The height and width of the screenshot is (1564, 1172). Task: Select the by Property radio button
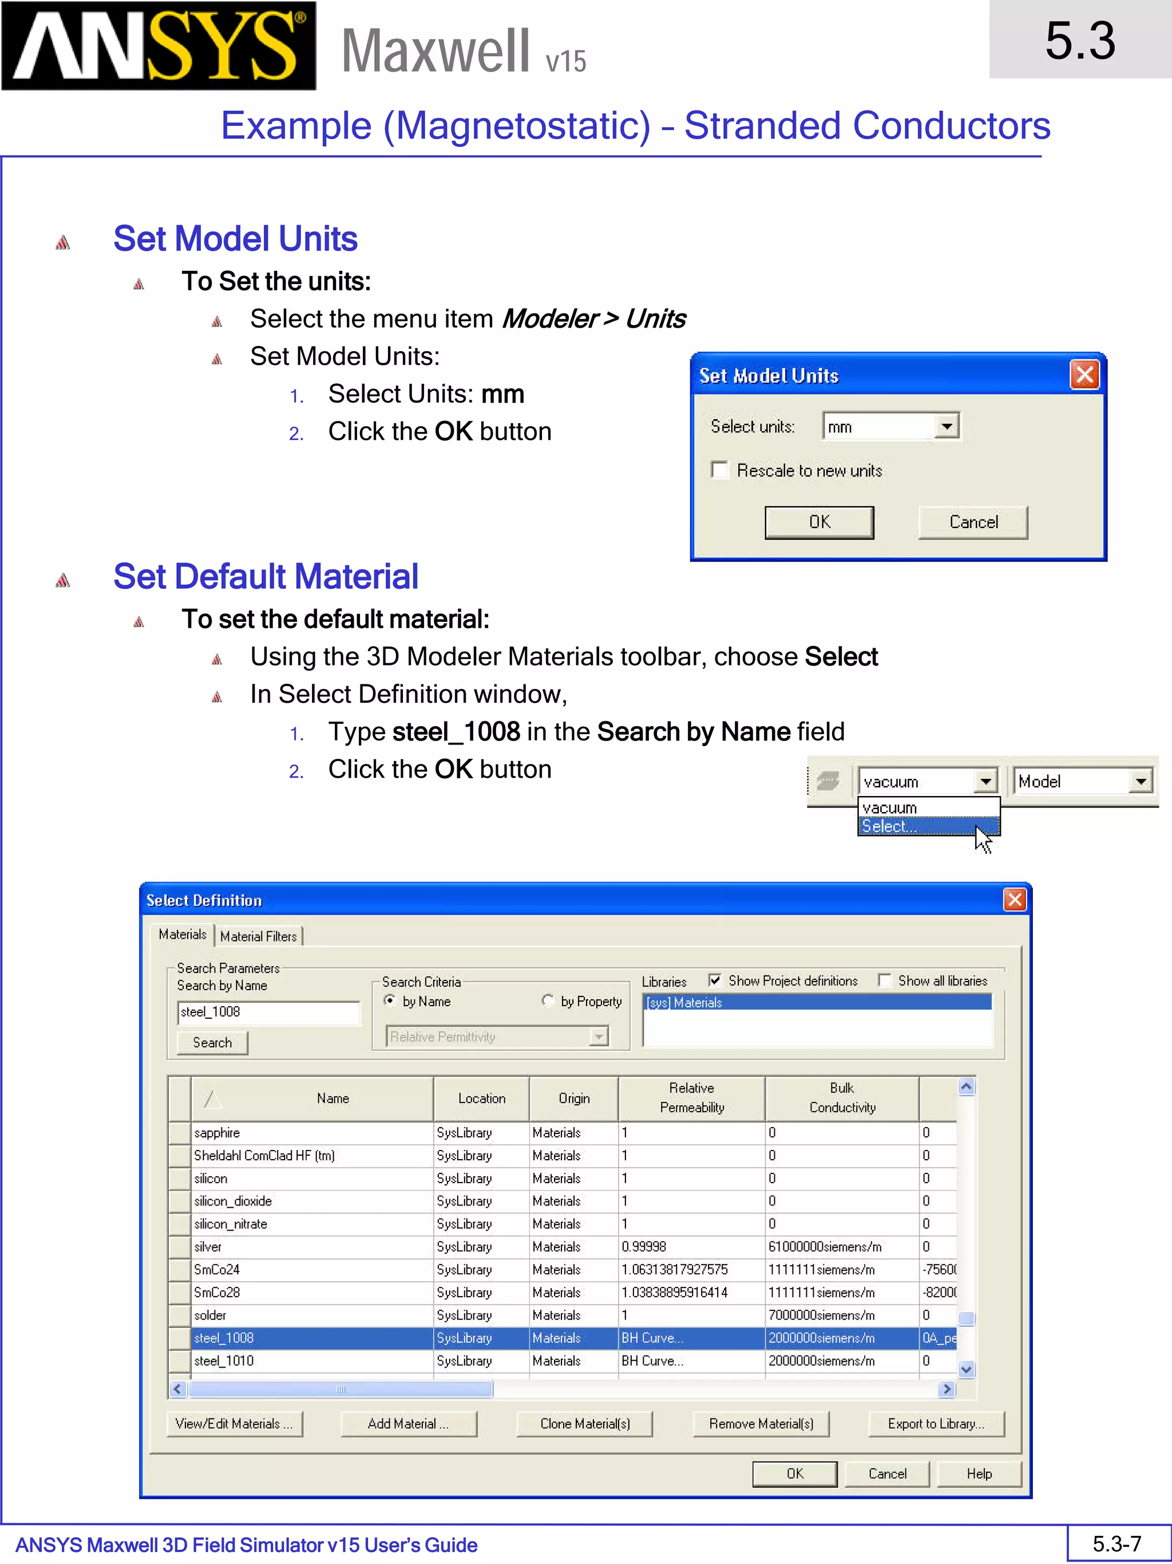pos(548,1000)
